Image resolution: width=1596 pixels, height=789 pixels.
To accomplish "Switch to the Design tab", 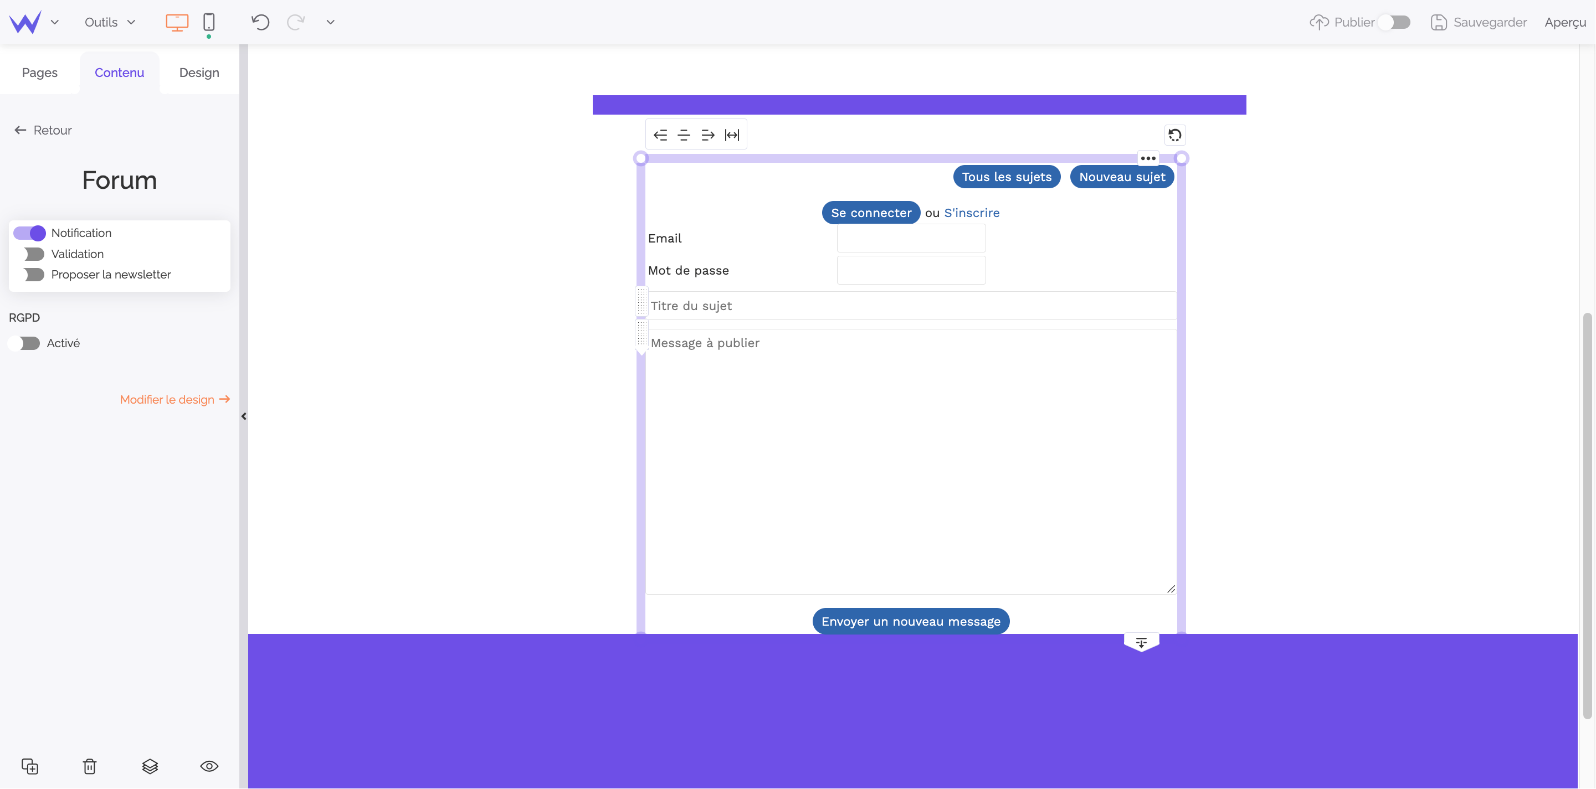I will pos(199,73).
